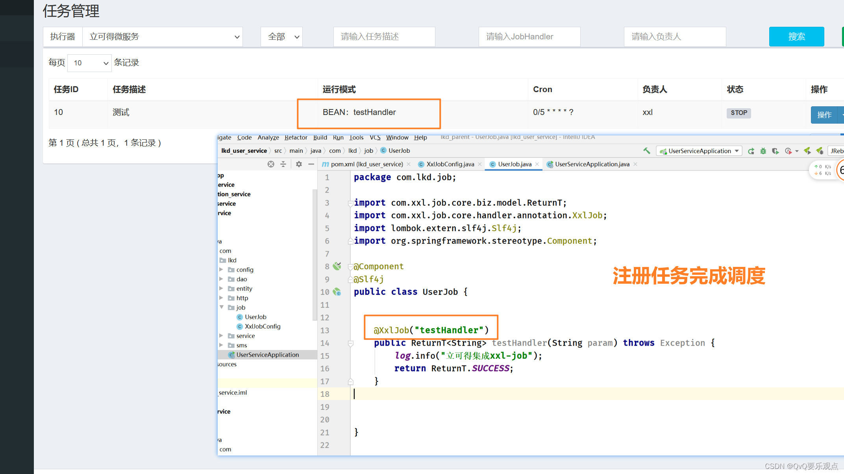Click the JRebel toolbar button
This screenshot has height=474, width=844.
pyautogui.click(x=836, y=151)
